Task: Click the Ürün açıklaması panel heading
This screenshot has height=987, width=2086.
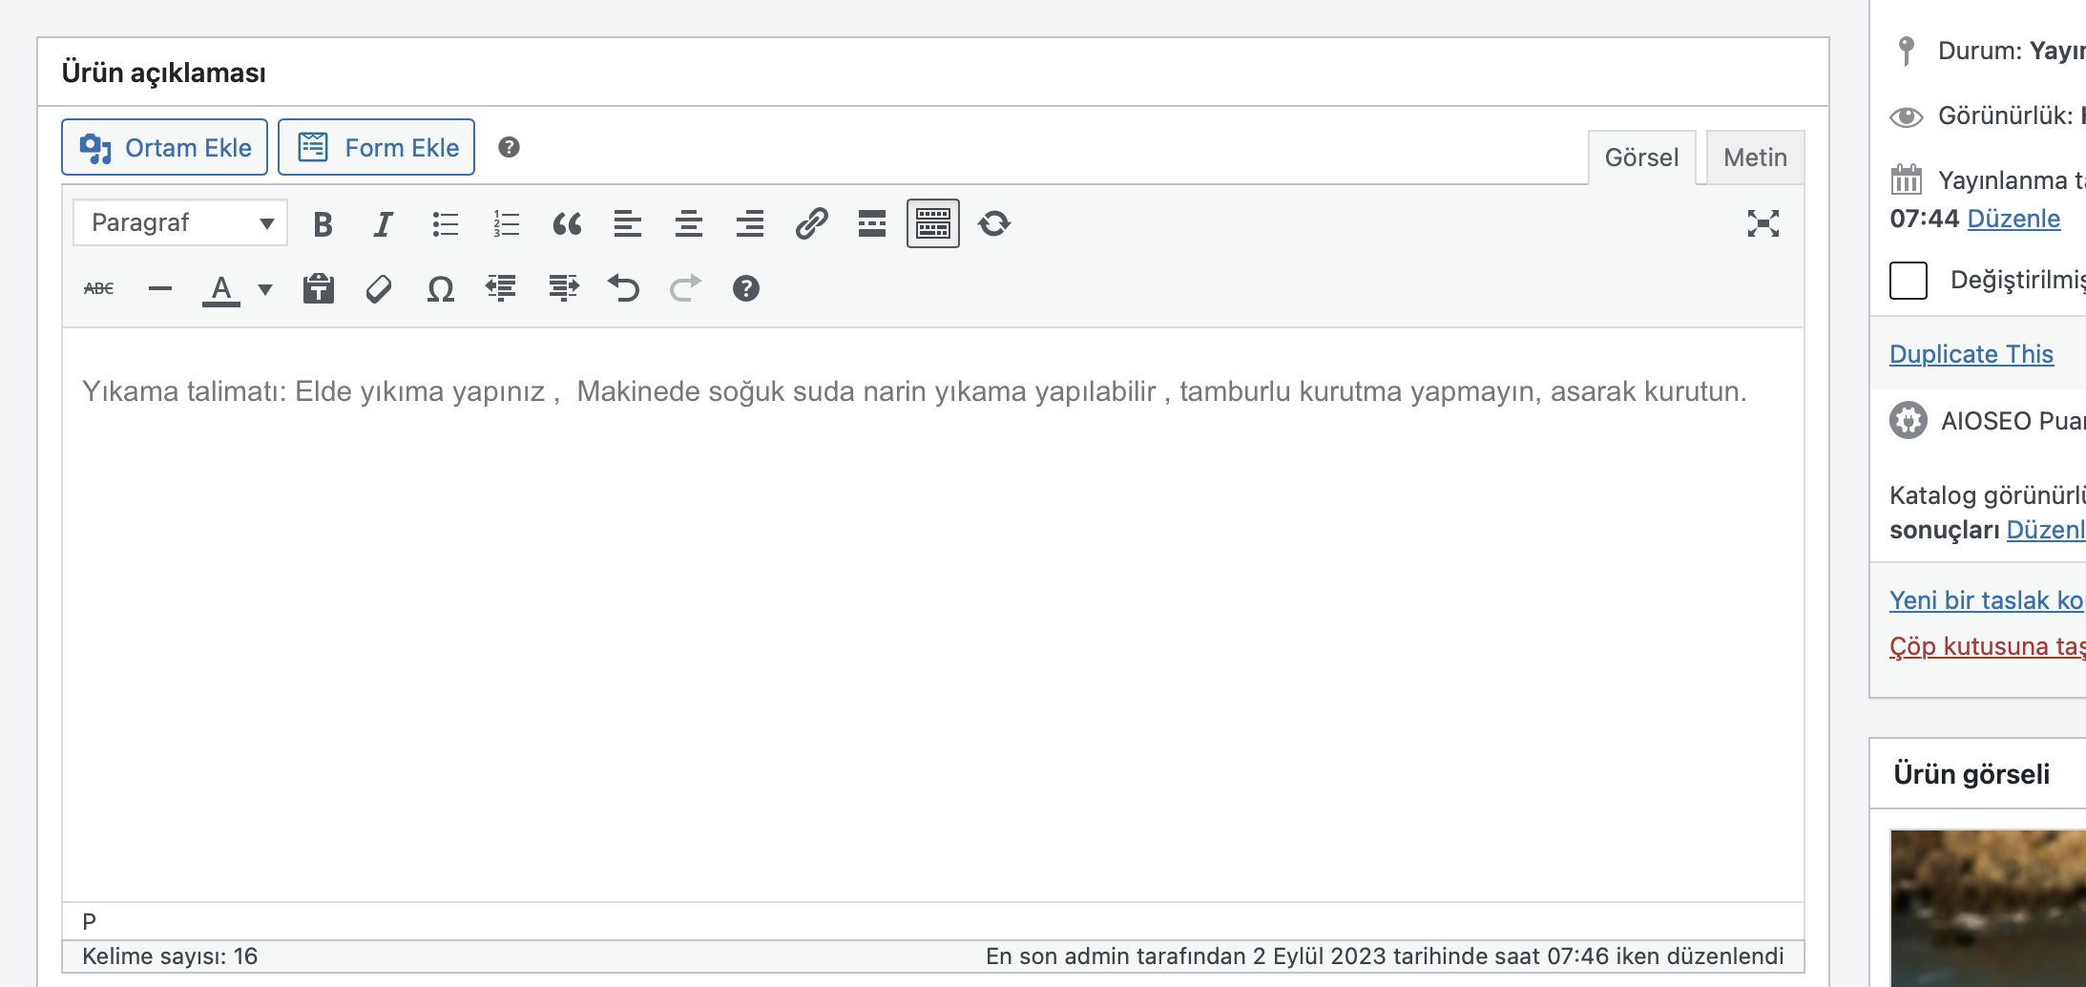Action: click(x=164, y=73)
